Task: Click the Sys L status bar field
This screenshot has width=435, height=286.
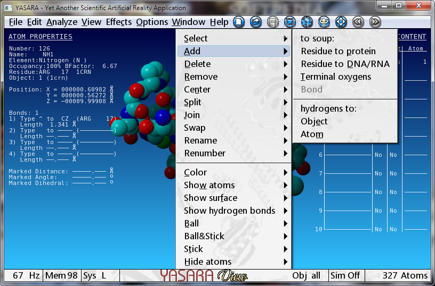Action: coord(100,275)
